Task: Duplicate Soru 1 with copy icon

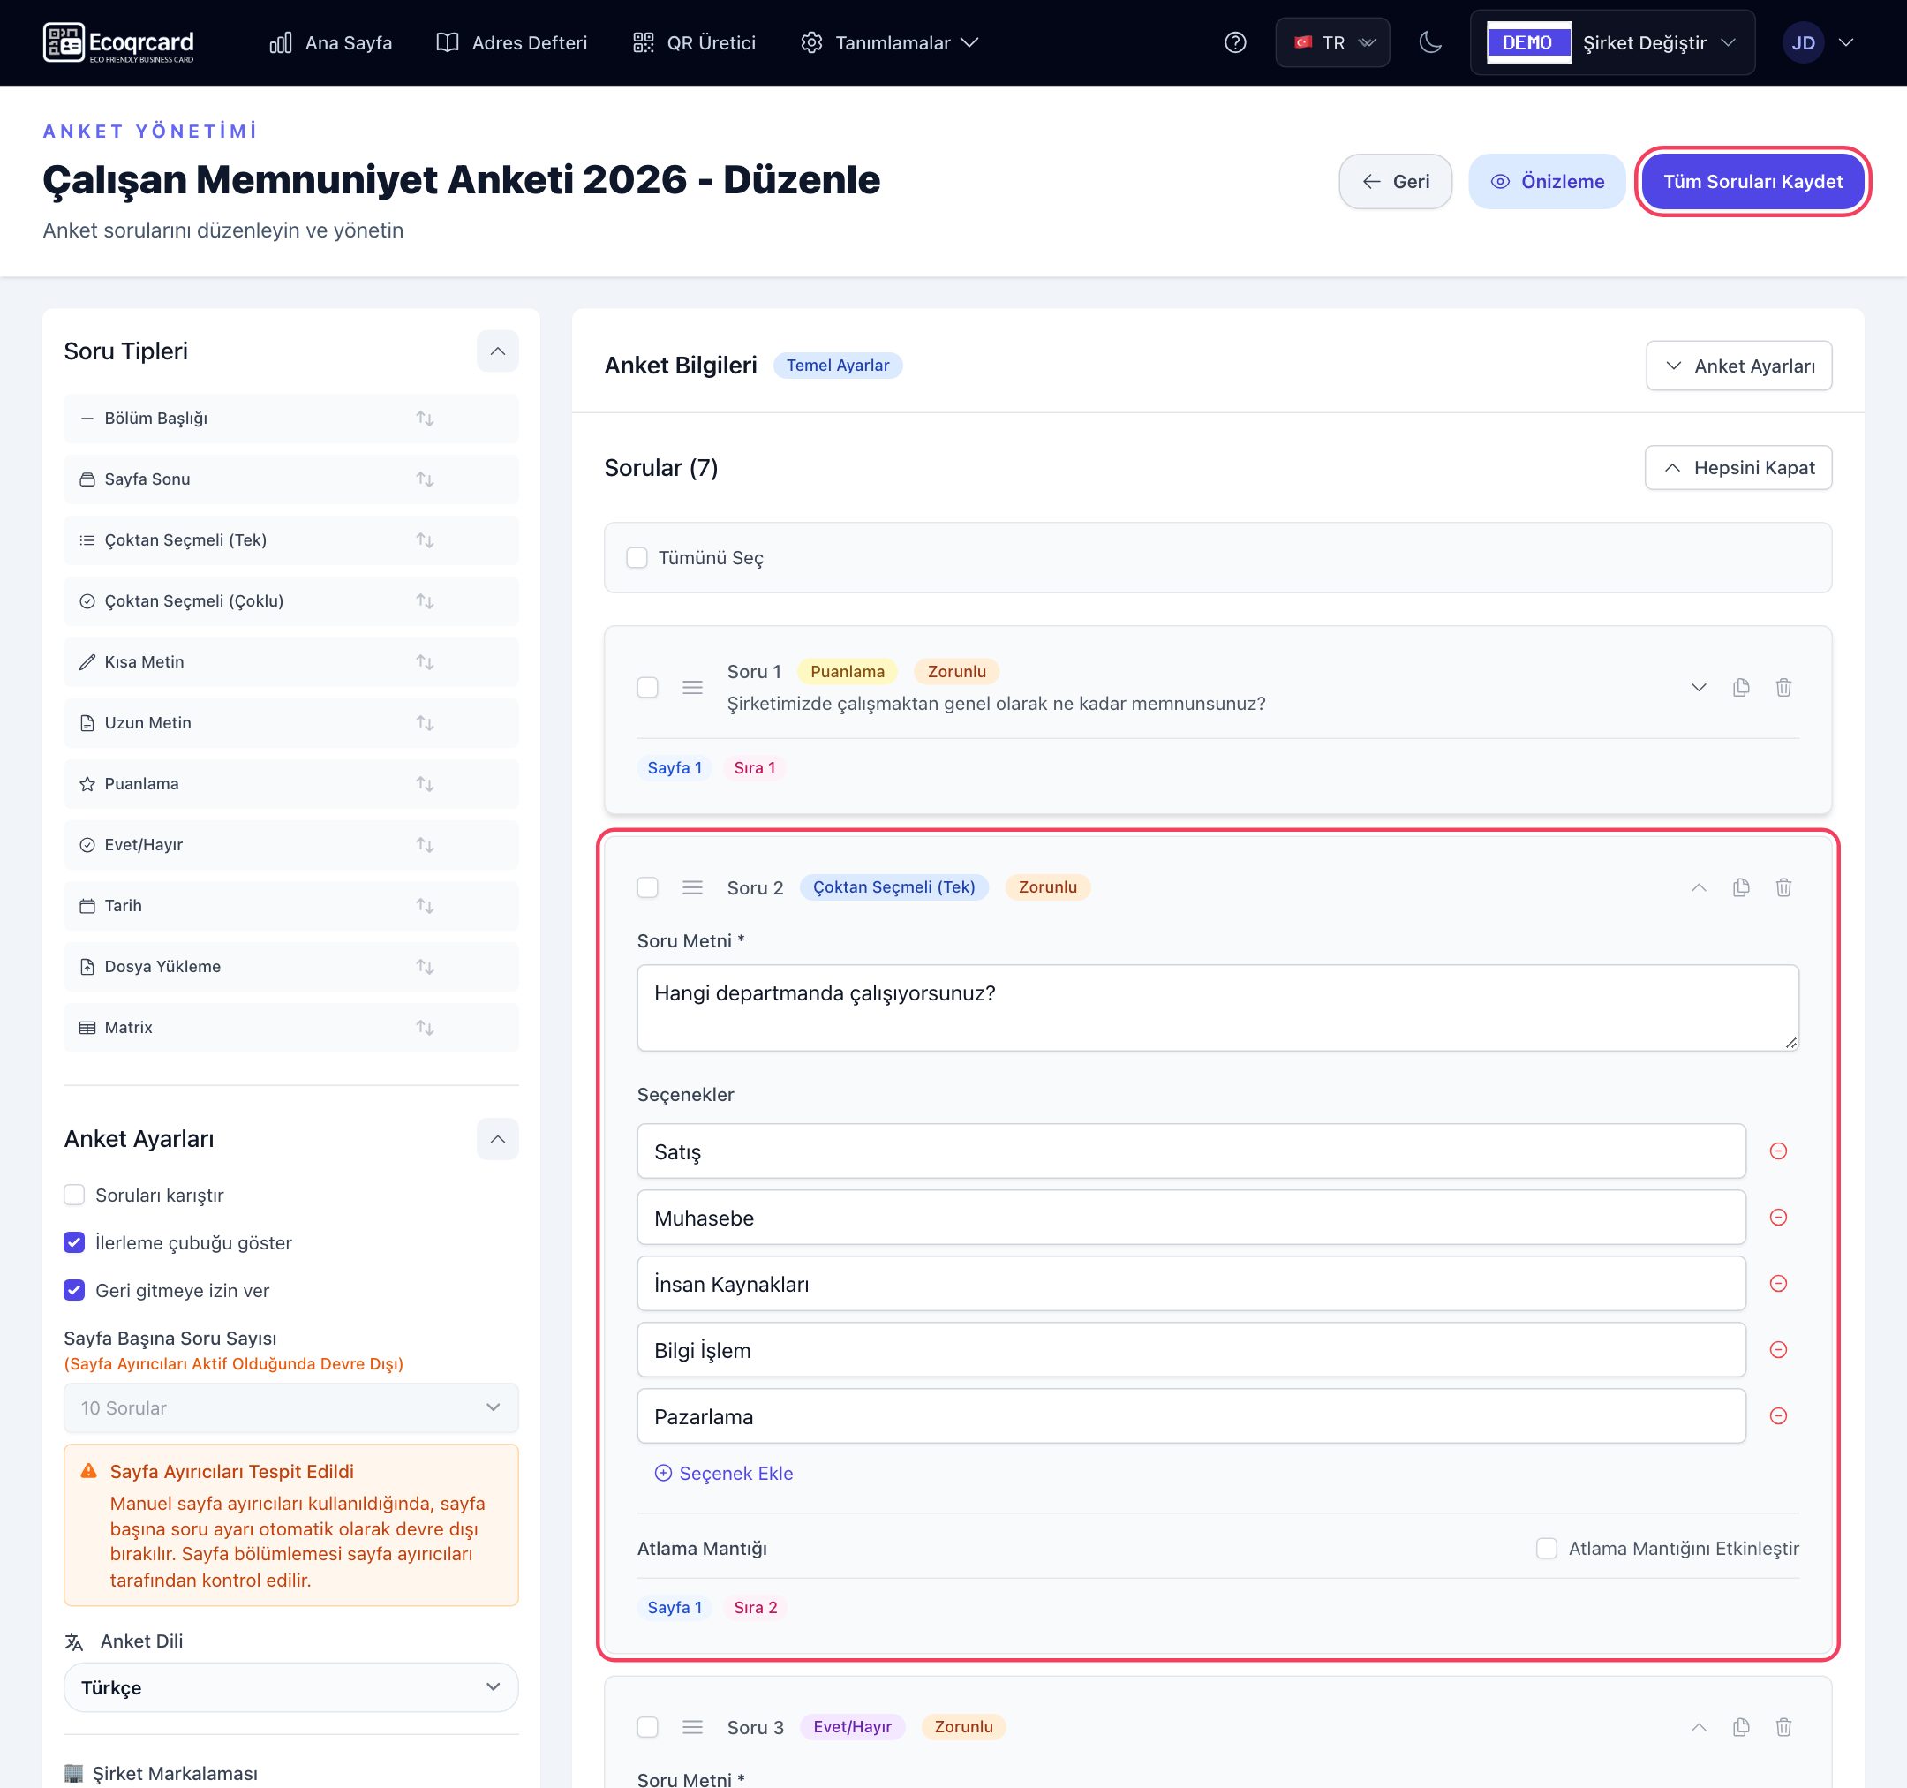Action: point(1741,687)
